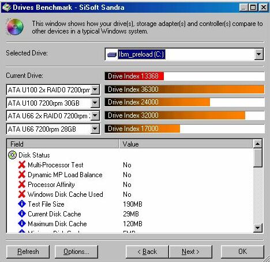Open the ATA U66 7200rpm 28GB dropdown
This screenshot has height=262, width=270.
(95, 129)
